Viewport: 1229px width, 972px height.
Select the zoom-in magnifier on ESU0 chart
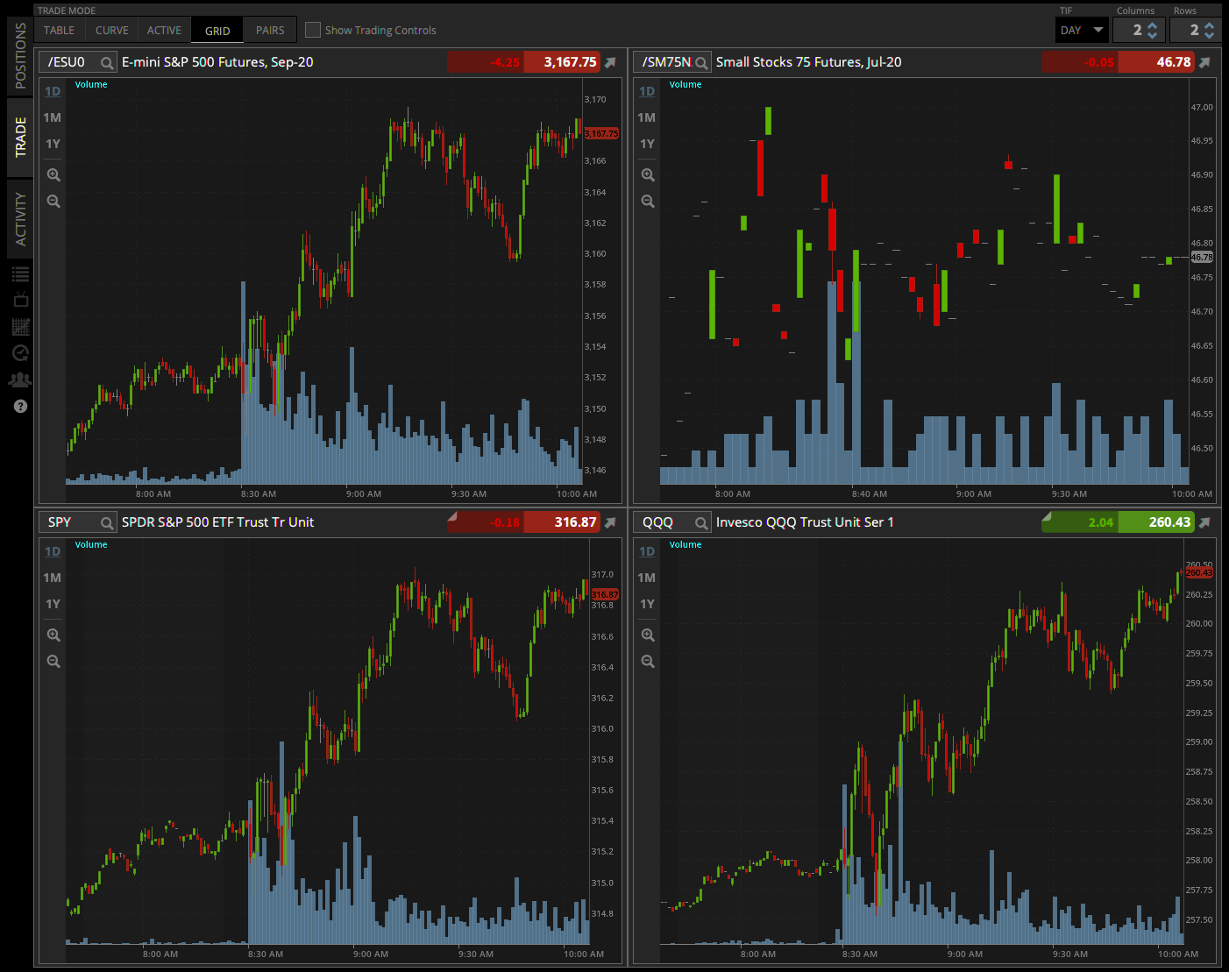pos(53,174)
